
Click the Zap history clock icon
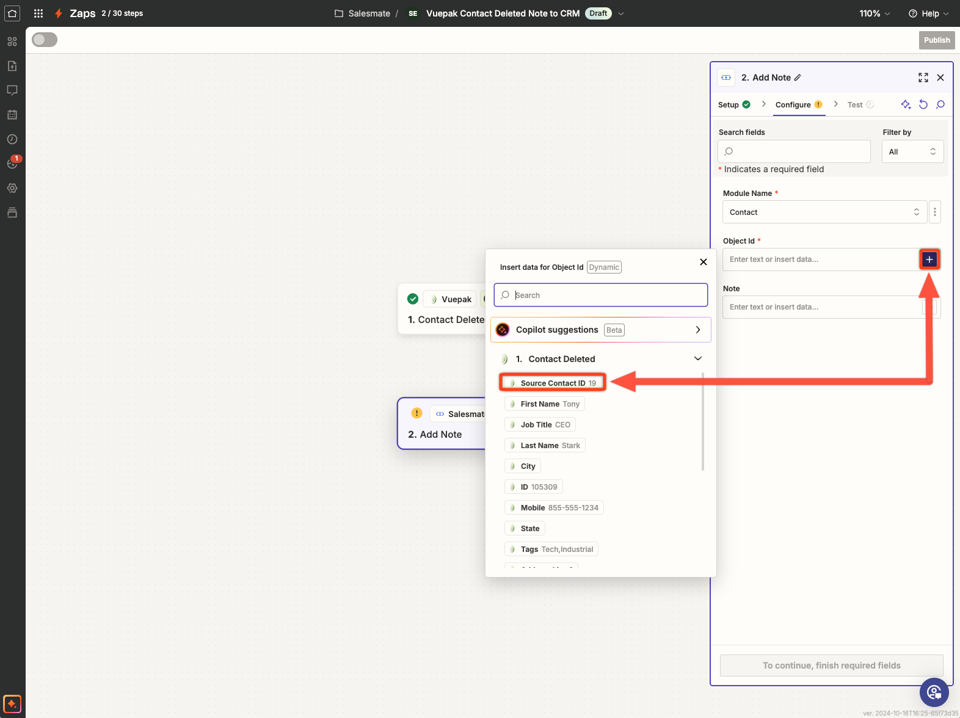tap(12, 139)
